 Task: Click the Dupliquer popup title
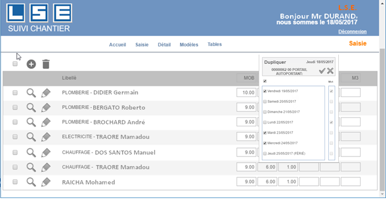(x=275, y=62)
